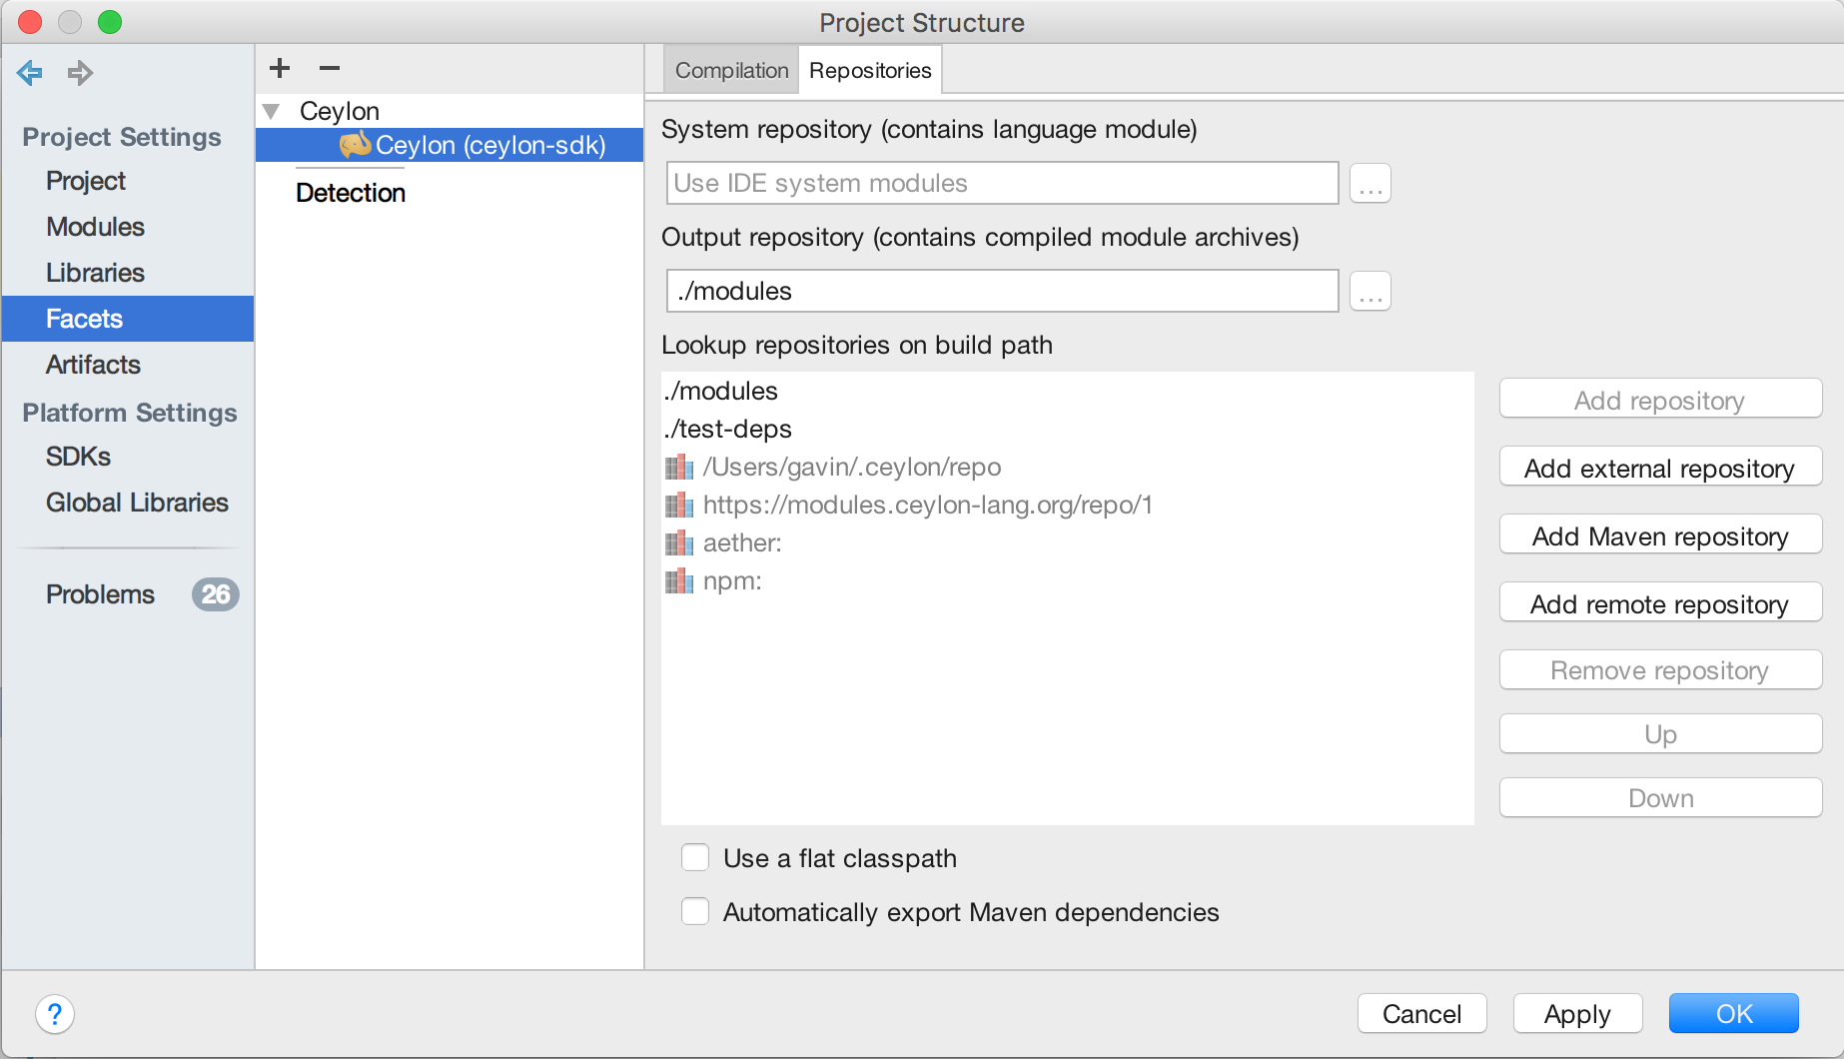Click Add external repository button
The image size is (1844, 1059).
(x=1660, y=469)
